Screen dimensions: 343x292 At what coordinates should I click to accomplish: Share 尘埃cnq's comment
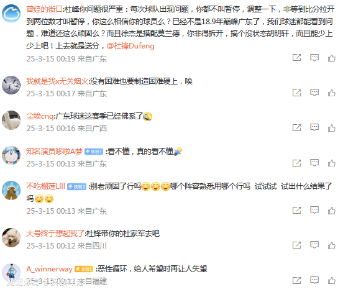pyautogui.click(x=296, y=128)
